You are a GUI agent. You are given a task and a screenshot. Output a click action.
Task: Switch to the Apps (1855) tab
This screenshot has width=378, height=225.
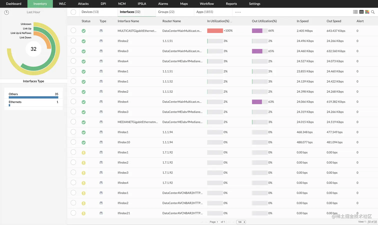205,12
